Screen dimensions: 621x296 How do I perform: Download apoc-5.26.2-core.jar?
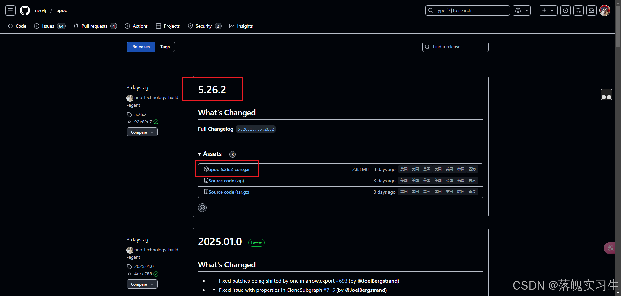[229, 169]
